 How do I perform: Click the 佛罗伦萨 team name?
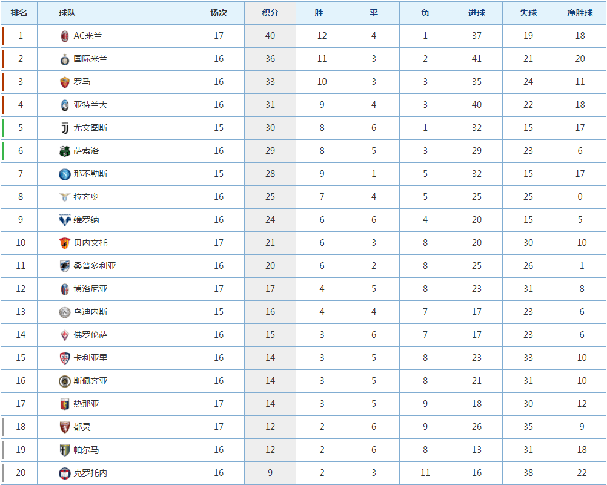point(90,335)
